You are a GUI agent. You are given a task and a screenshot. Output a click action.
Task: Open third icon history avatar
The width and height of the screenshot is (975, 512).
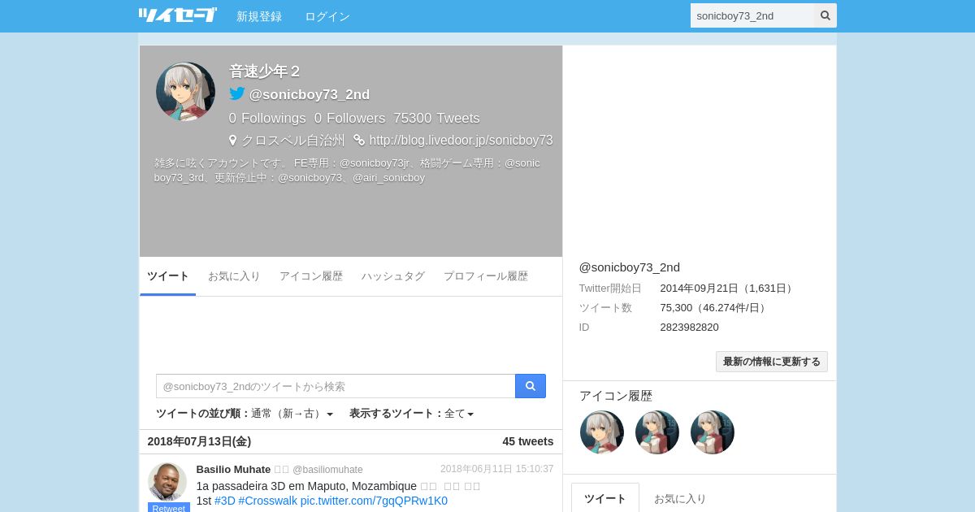(x=713, y=432)
